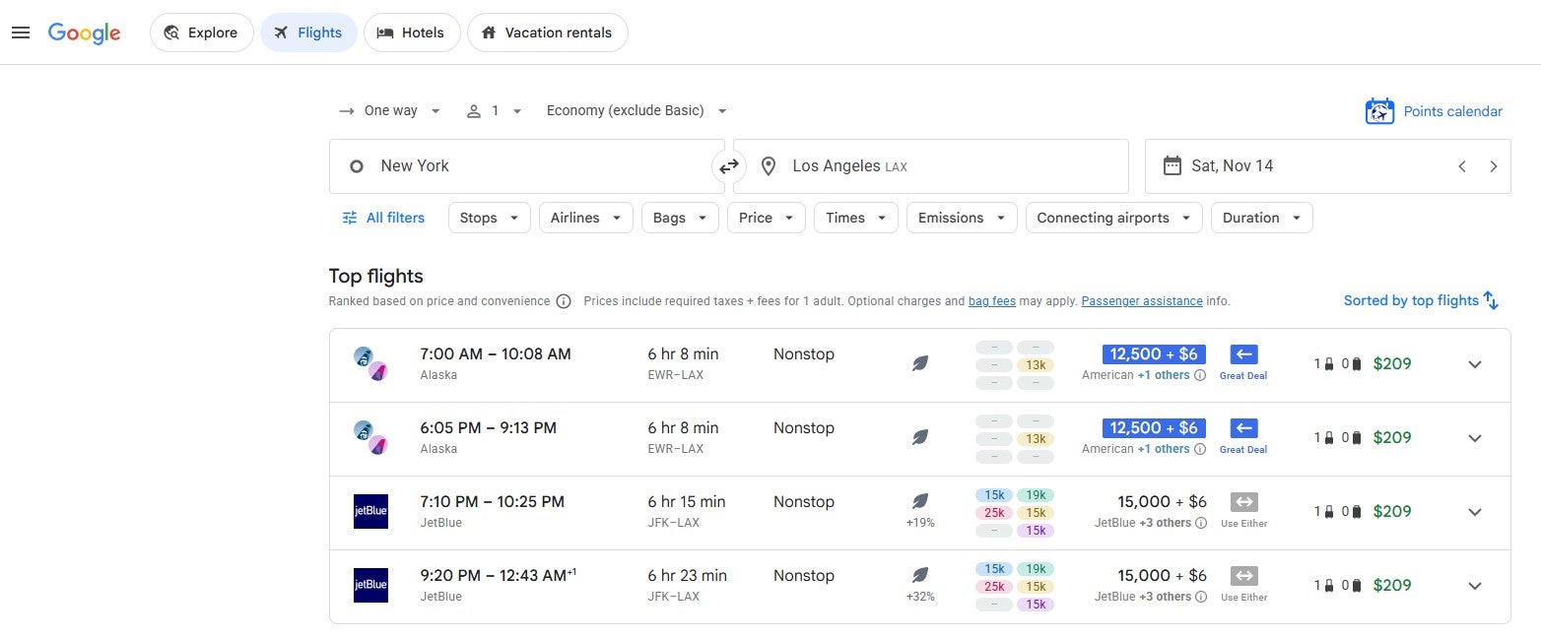Click the Alaska airline logo on 6:05 PM flight

[x=370, y=438]
